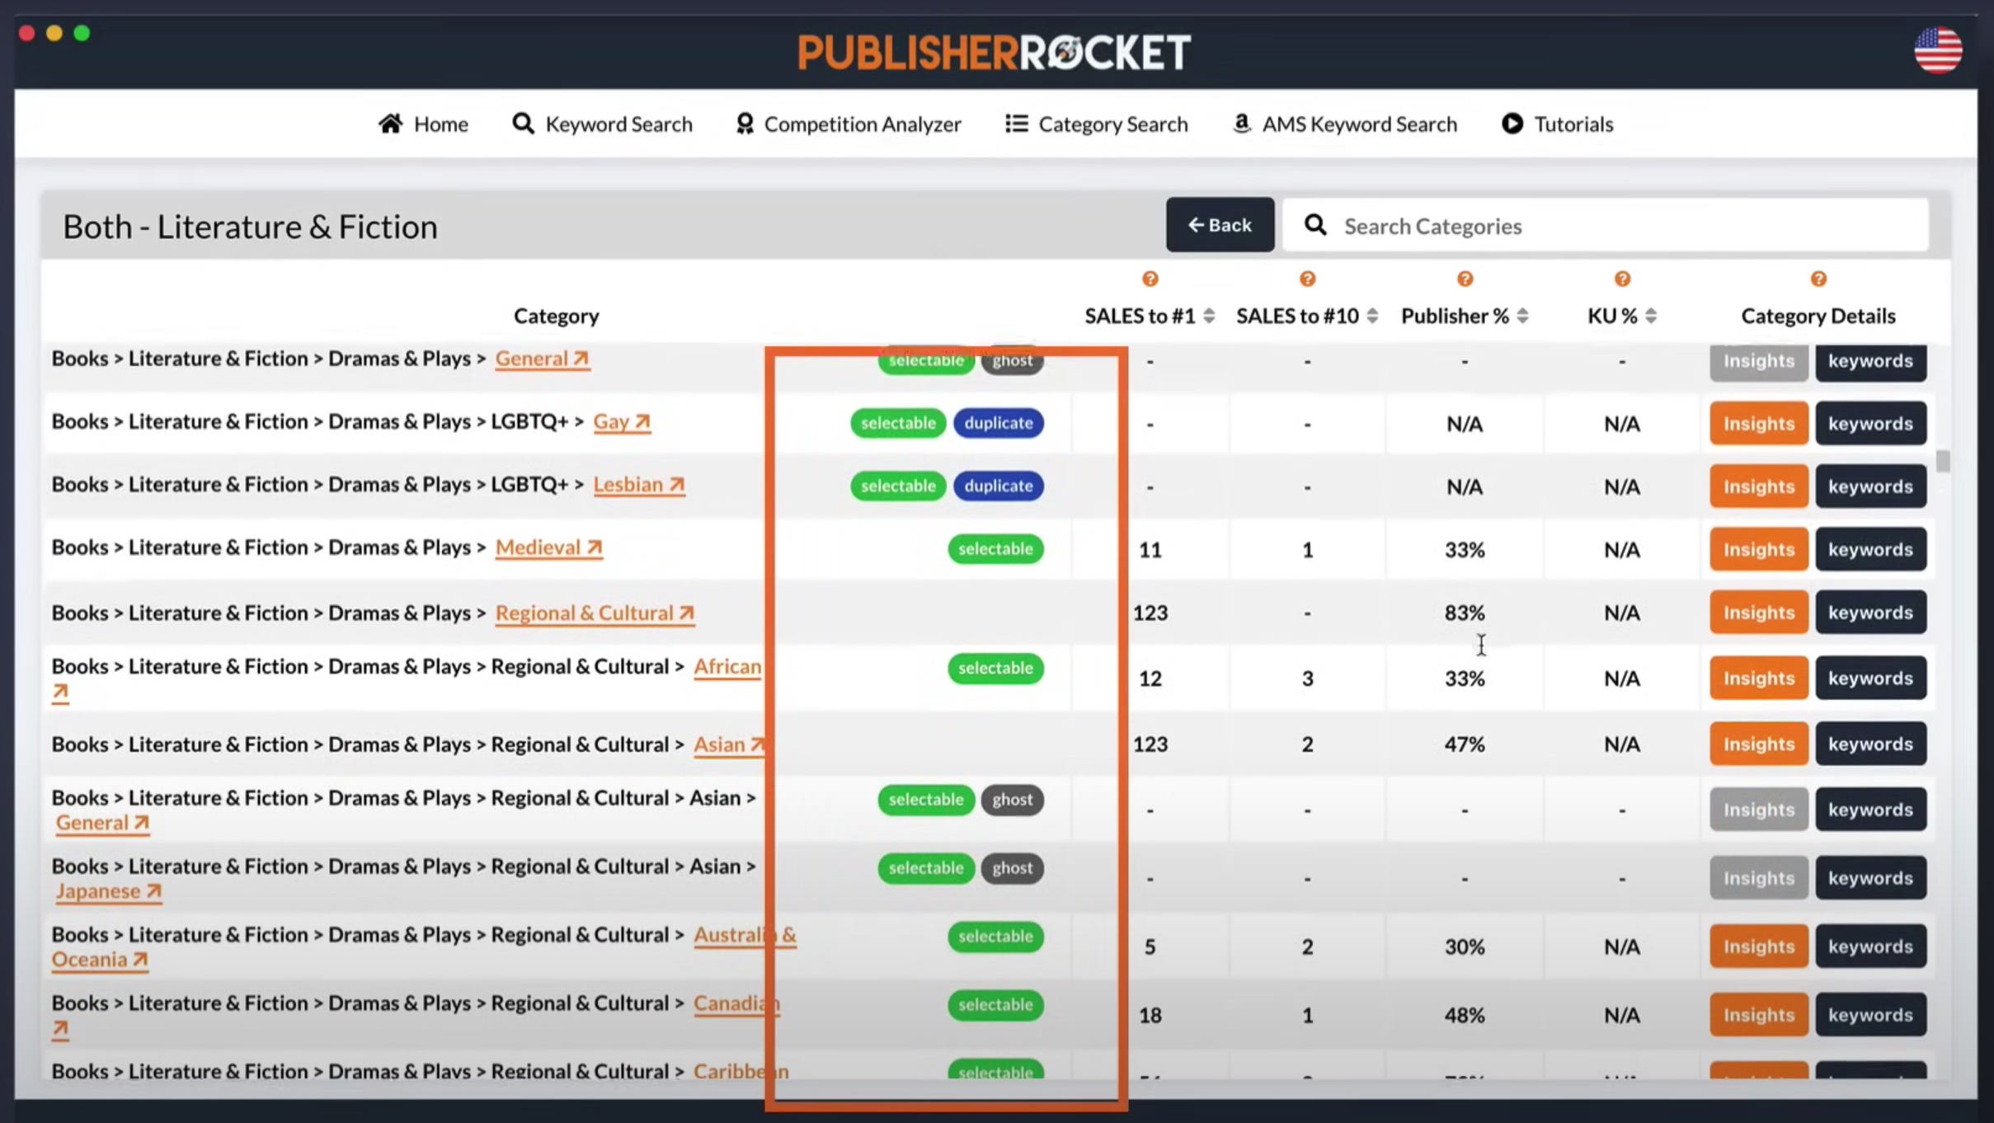Click keywords for Regional & Cultural row
The height and width of the screenshot is (1123, 1994).
[x=1870, y=613]
